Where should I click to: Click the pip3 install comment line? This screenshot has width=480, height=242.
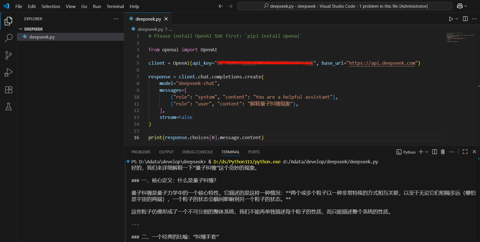(x=225, y=36)
